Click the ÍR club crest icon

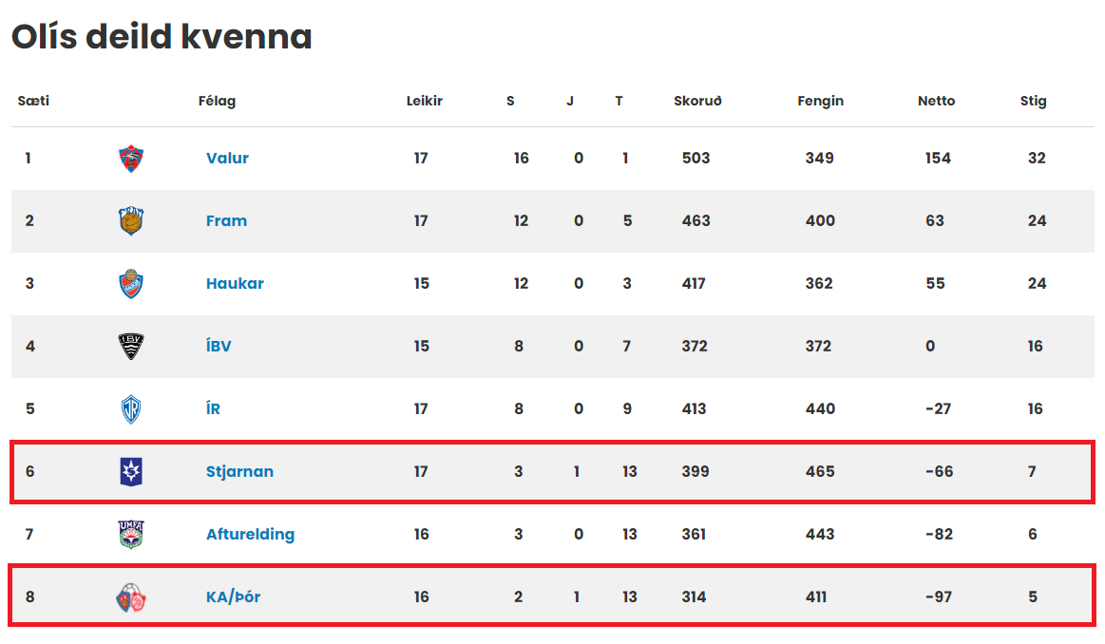click(131, 409)
